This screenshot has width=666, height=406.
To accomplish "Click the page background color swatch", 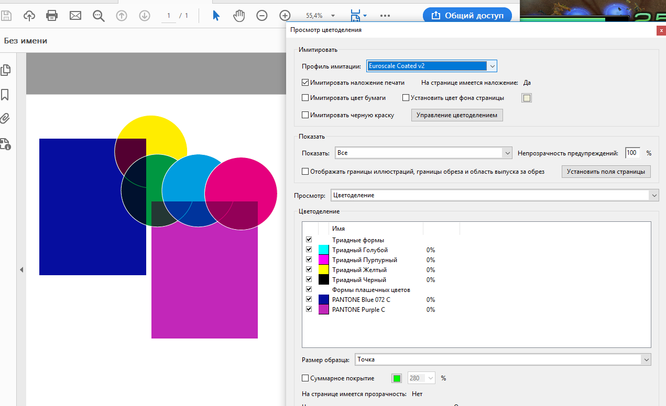I will [x=526, y=98].
